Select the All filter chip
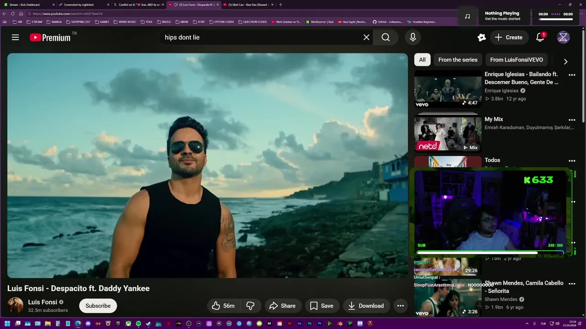The width and height of the screenshot is (586, 329). point(422,60)
